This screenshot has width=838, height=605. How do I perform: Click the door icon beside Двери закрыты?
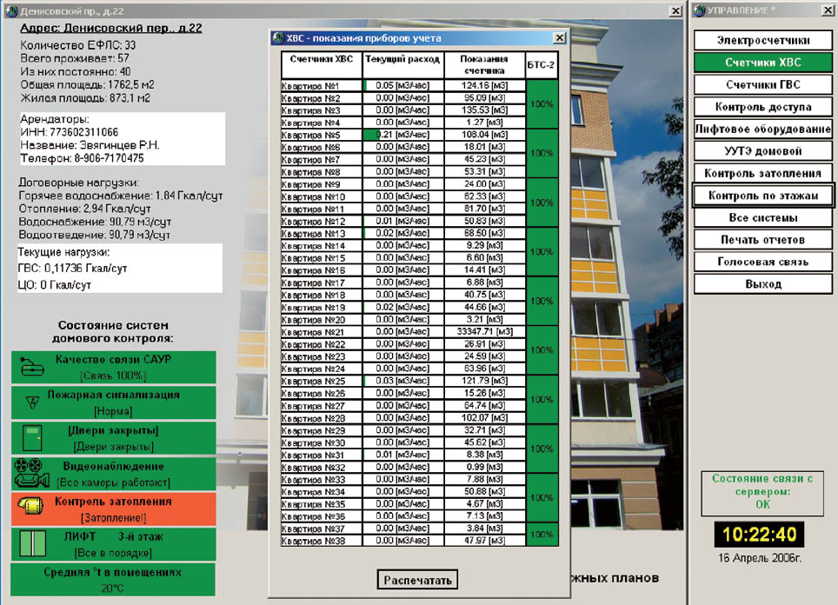32,438
